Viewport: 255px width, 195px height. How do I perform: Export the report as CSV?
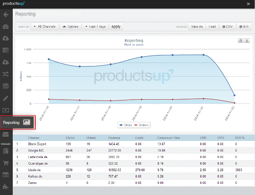pyautogui.click(x=227, y=26)
